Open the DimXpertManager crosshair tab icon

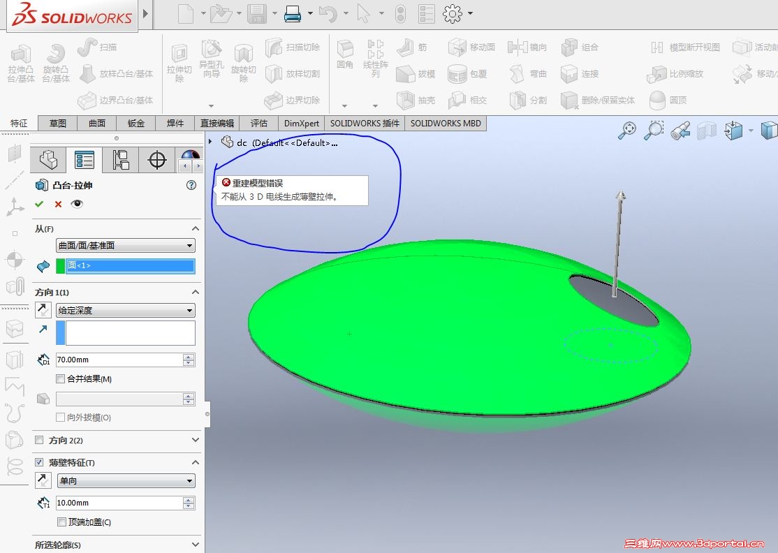pyautogui.click(x=157, y=161)
